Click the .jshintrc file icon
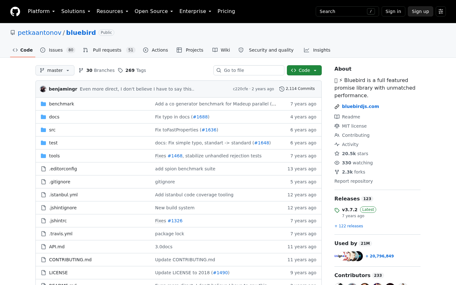Image resolution: width=456 pixels, height=285 pixels. [x=43, y=221]
